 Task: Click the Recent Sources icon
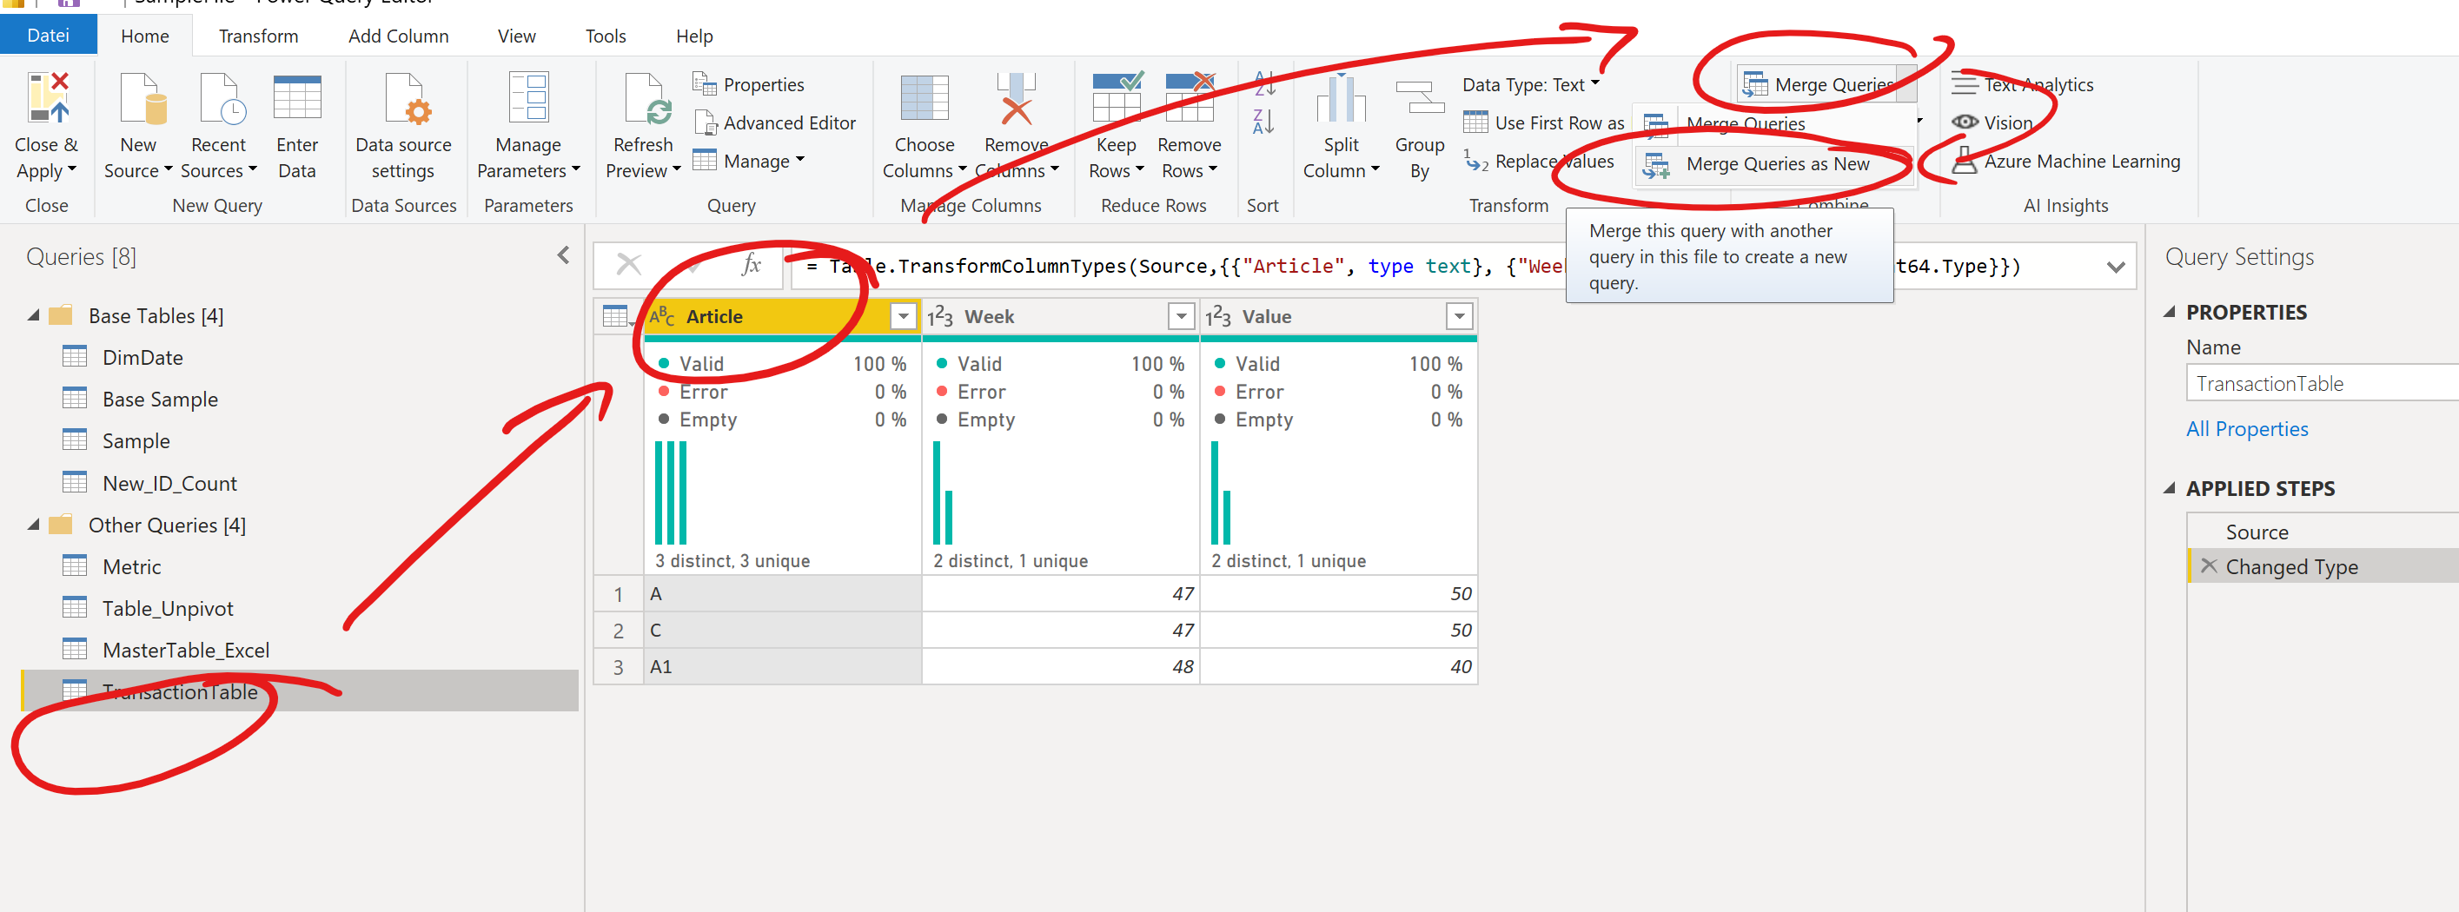[x=222, y=98]
